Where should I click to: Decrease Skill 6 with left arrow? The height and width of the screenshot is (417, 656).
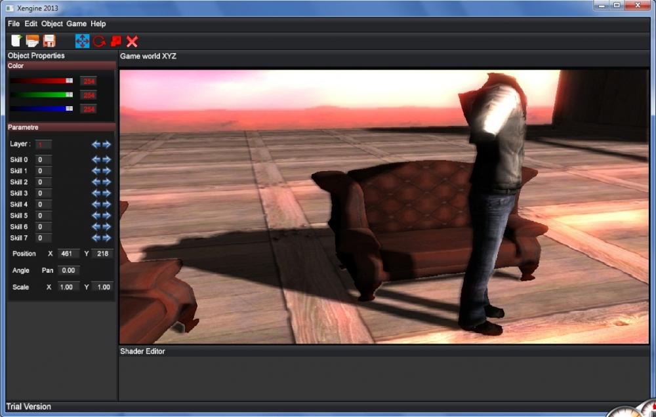click(96, 227)
